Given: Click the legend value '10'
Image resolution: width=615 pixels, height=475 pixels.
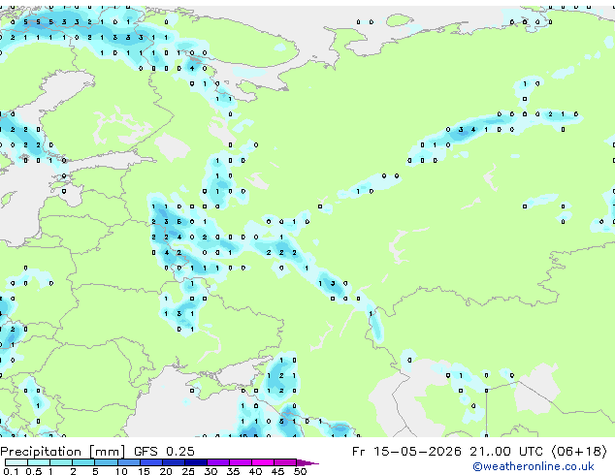Looking at the screenshot, I should point(121,471).
